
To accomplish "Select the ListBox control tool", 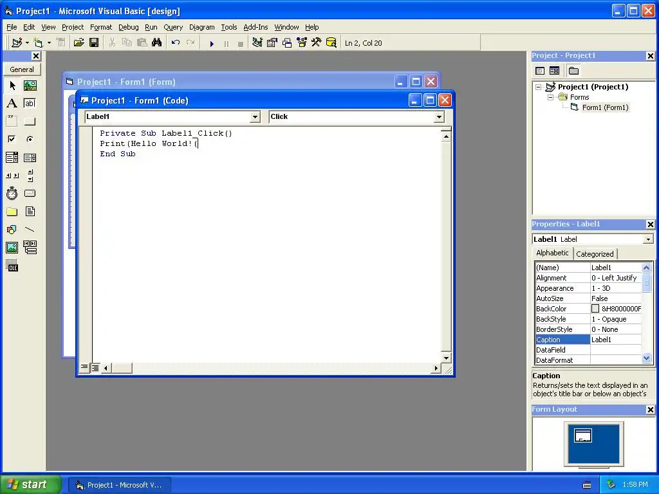I will (x=30, y=158).
